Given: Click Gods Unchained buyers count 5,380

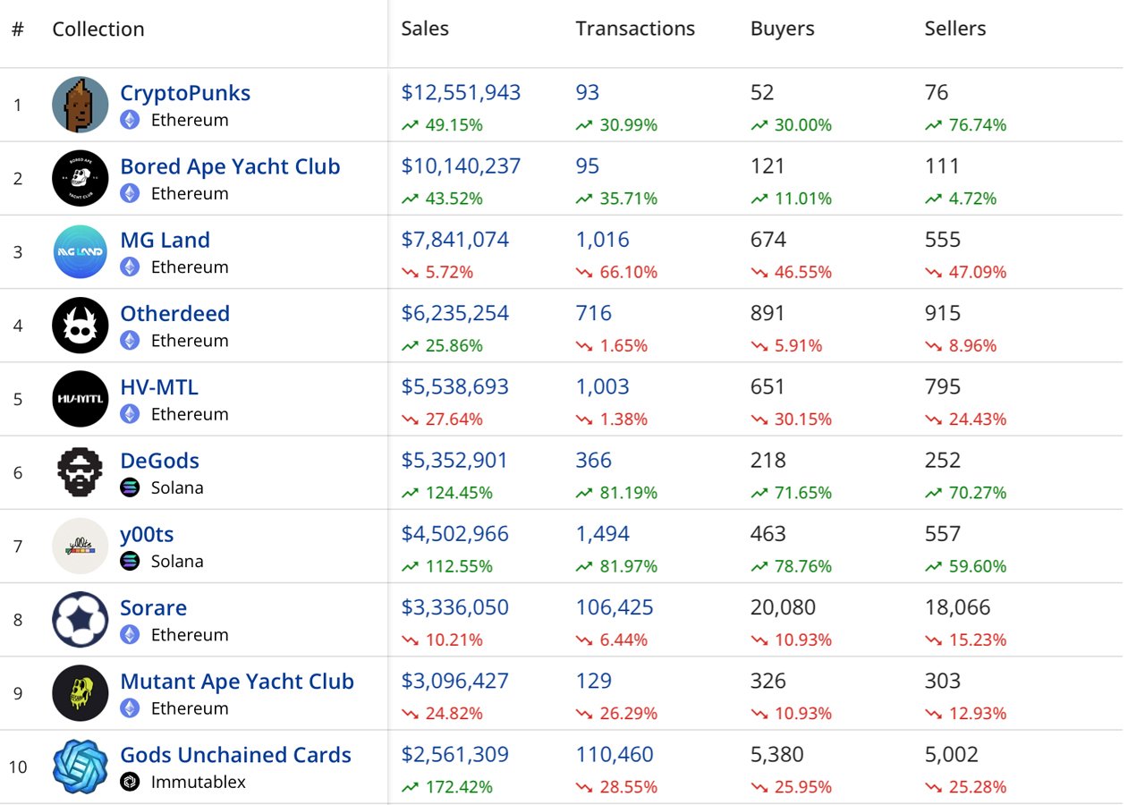Looking at the screenshot, I should pos(777,755).
